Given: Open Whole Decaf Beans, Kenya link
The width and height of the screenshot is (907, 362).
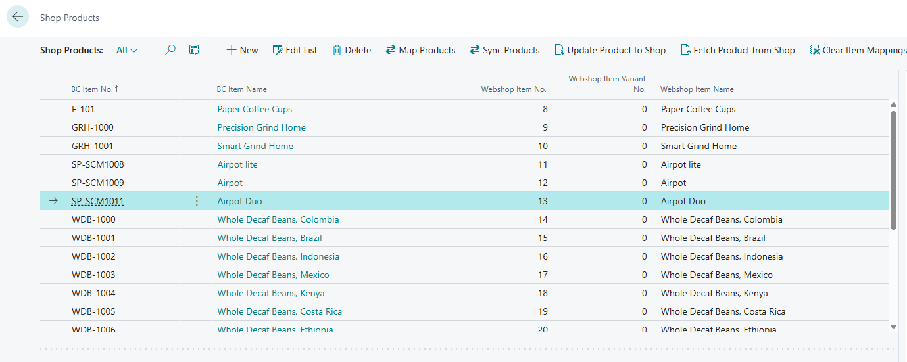Looking at the screenshot, I should click(x=271, y=293).
